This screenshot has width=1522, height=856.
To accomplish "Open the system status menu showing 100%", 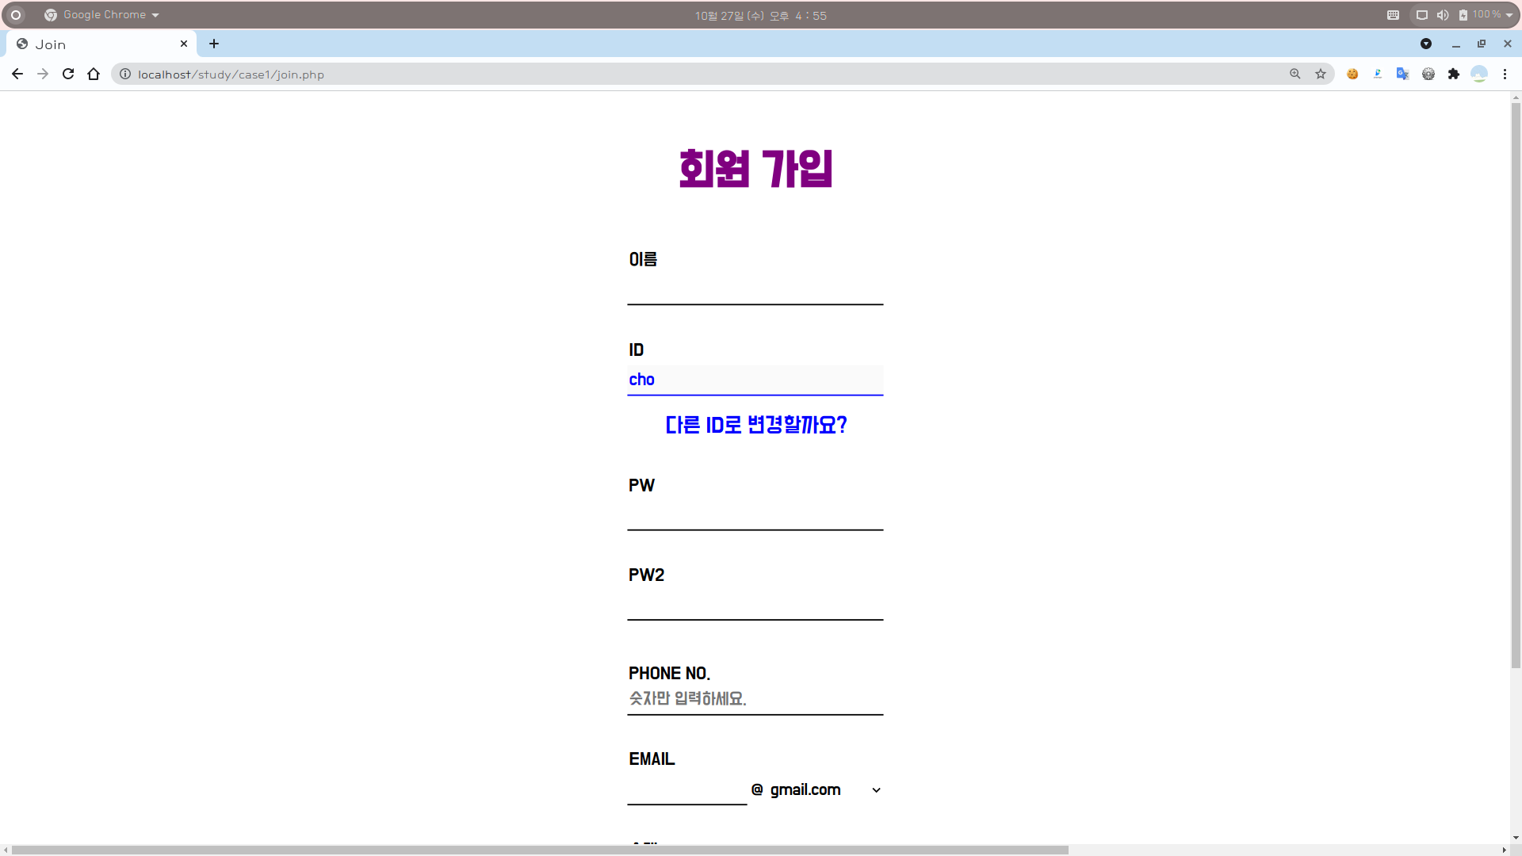I will (x=1486, y=15).
